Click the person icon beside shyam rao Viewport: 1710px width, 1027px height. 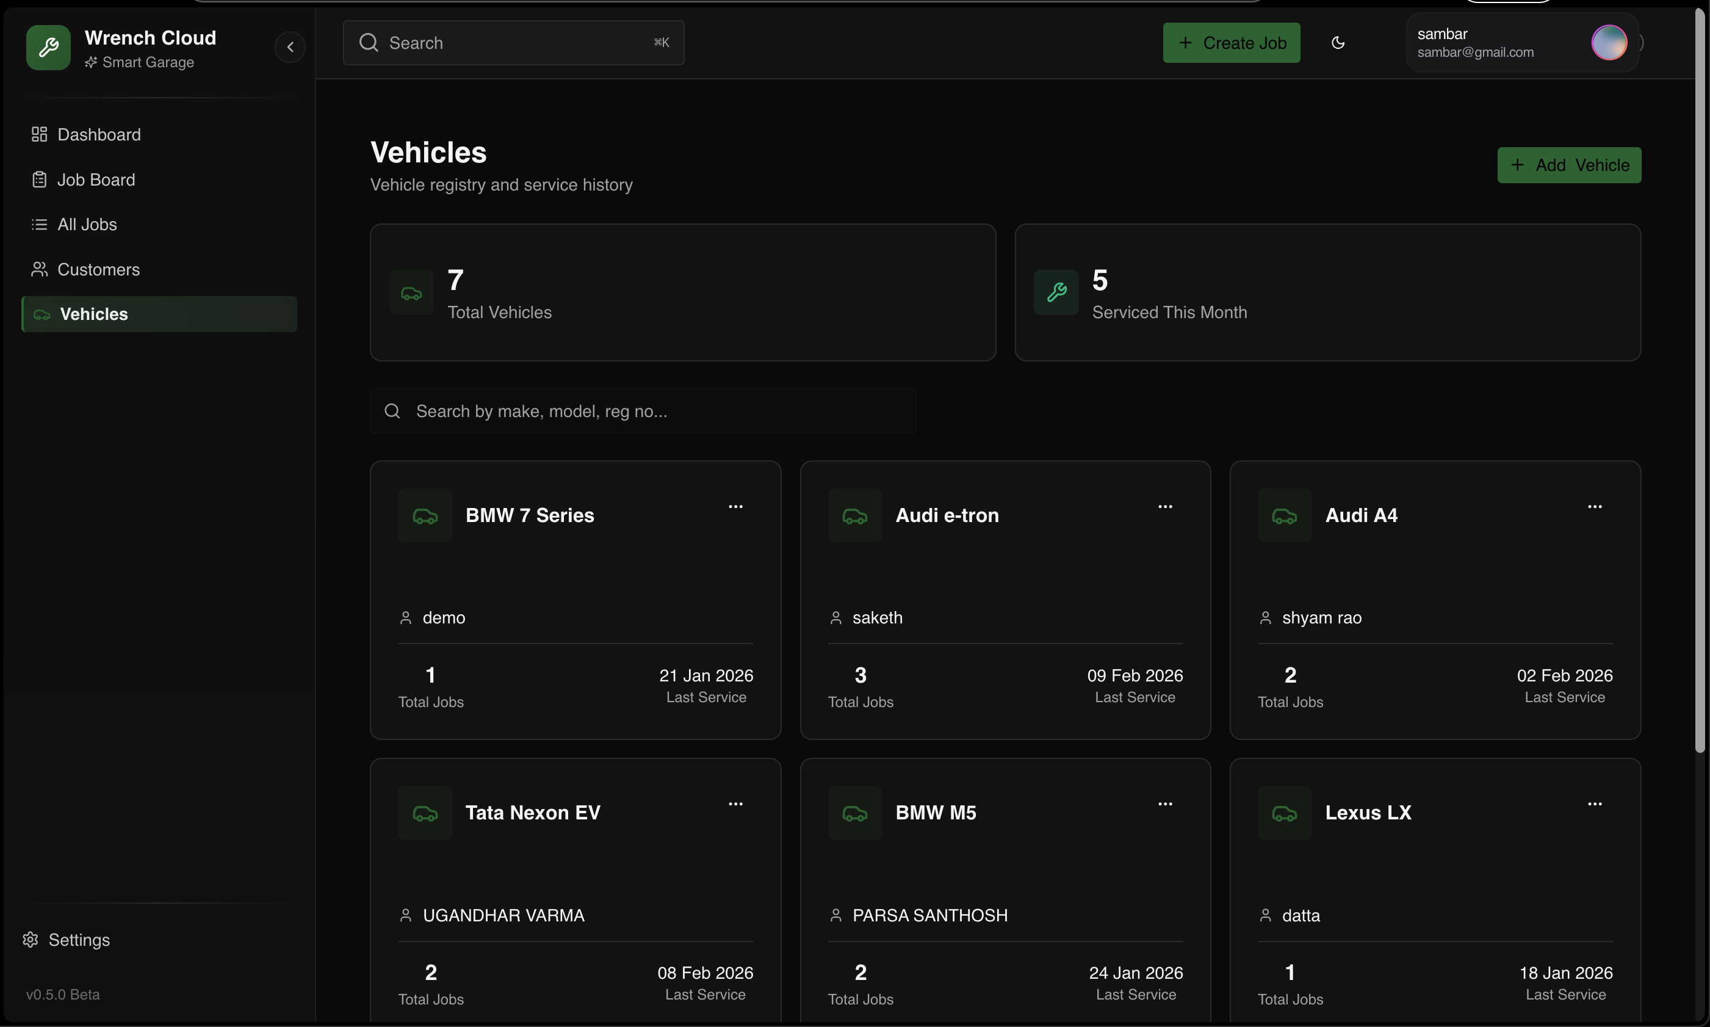(1265, 618)
